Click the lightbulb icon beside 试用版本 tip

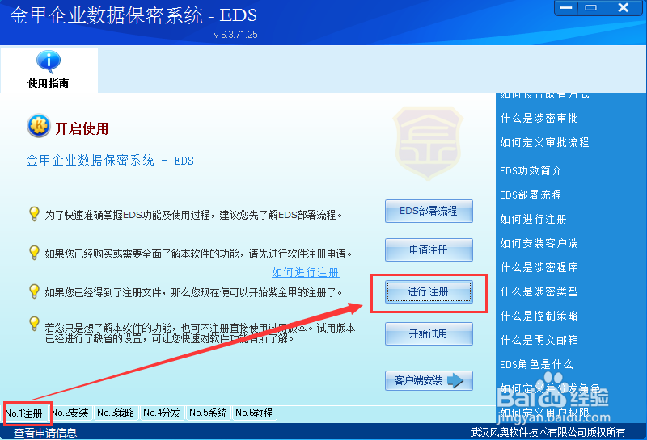pyautogui.click(x=34, y=324)
